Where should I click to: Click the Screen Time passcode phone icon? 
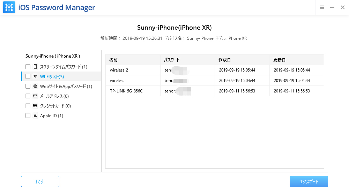(x=35, y=67)
